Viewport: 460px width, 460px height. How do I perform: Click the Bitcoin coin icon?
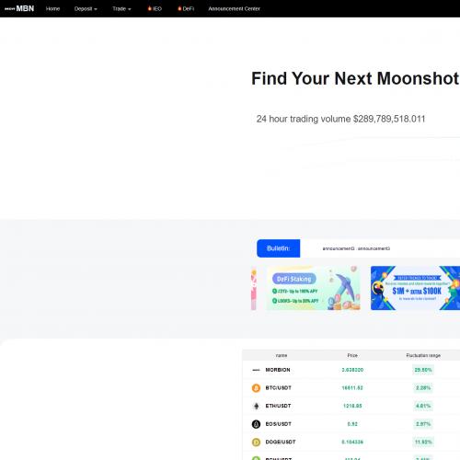click(x=256, y=388)
